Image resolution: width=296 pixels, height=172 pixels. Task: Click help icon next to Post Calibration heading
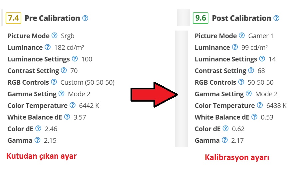coord(276,18)
